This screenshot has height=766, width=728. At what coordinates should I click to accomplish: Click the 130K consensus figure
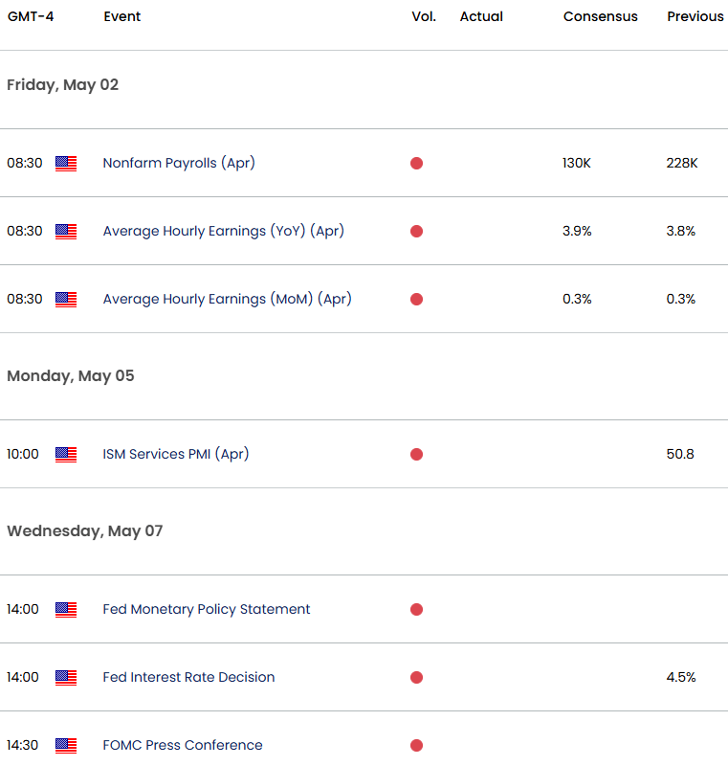click(x=577, y=163)
